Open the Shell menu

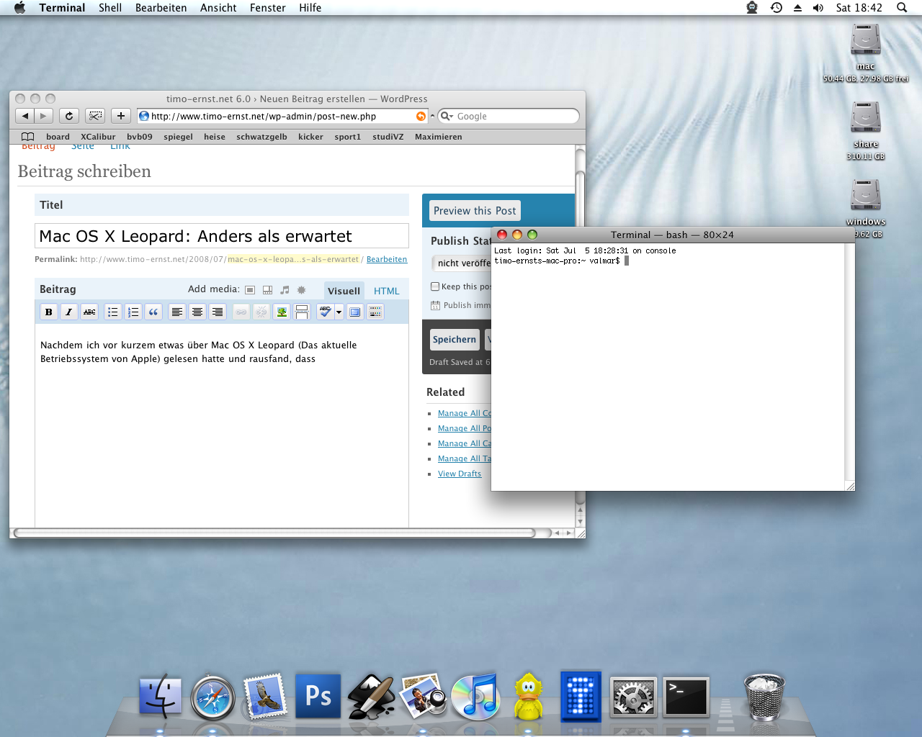tap(110, 8)
